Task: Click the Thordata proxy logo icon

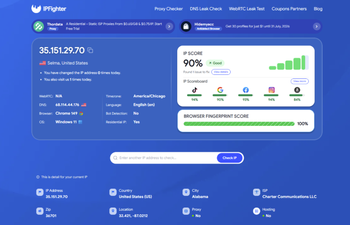Action: coord(39,26)
